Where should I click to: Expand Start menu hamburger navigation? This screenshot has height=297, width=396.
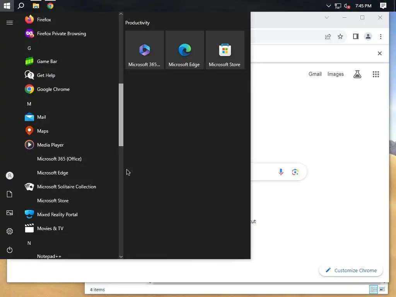click(x=10, y=23)
